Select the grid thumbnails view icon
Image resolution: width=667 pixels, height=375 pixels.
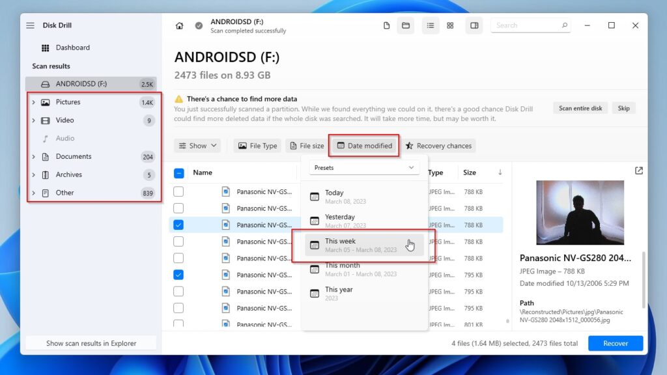pos(450,25)
